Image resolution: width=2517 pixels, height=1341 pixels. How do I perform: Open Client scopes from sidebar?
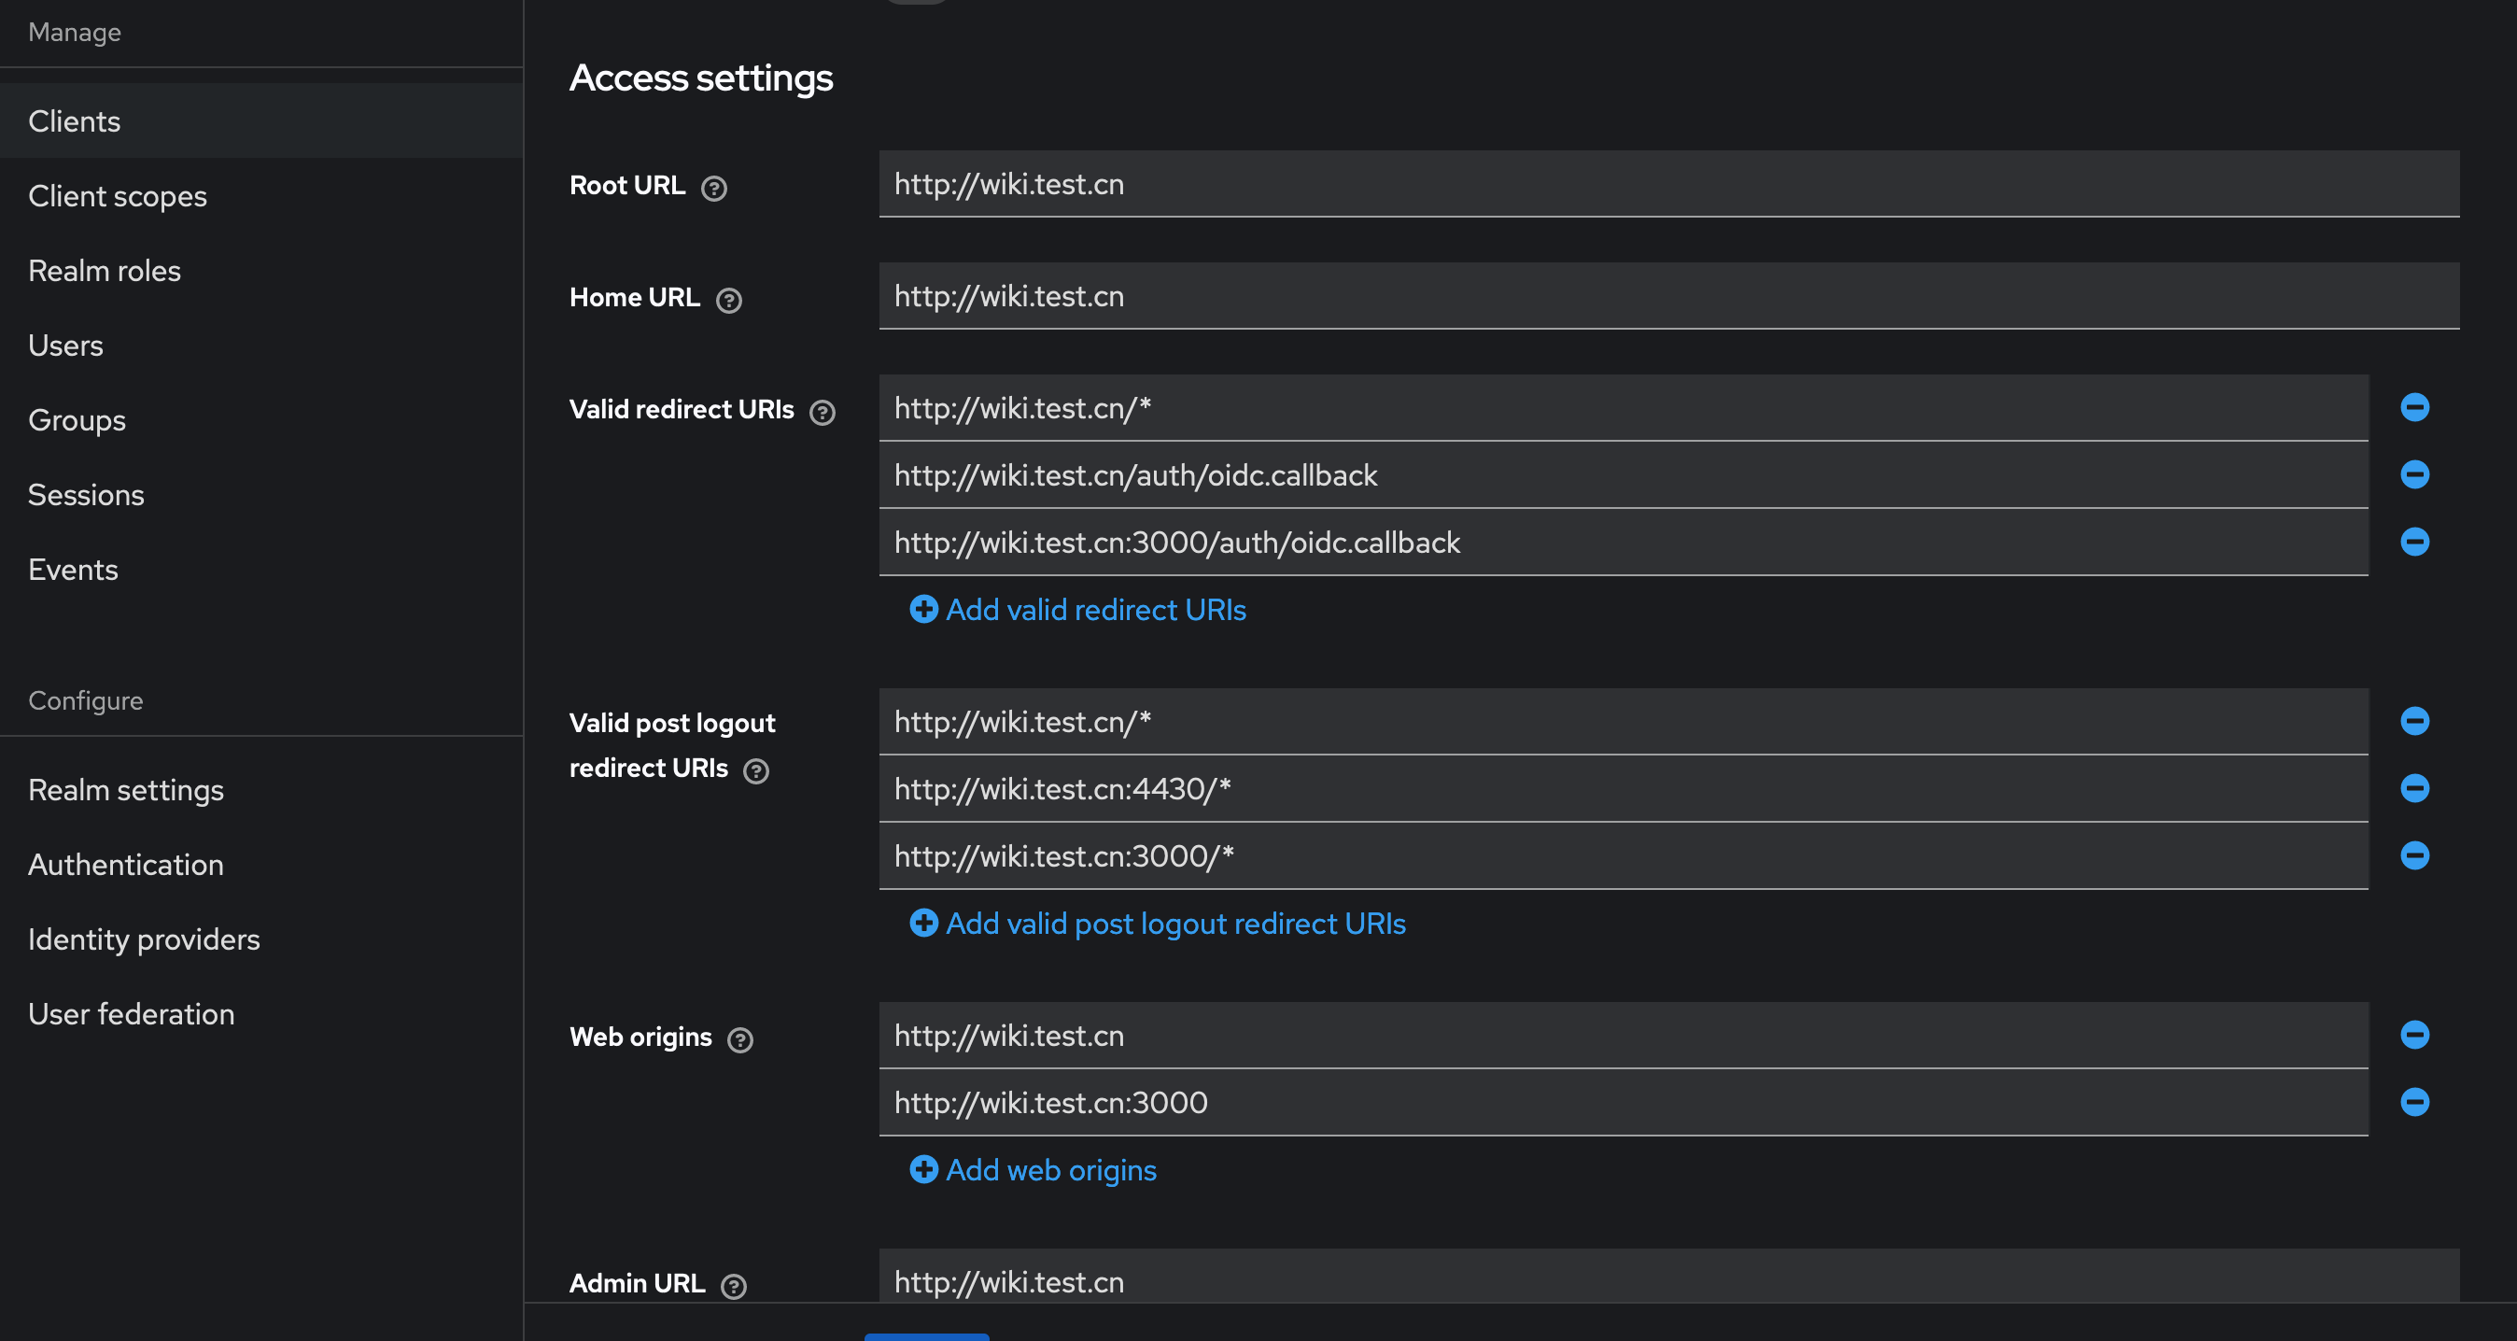(119, 195)
